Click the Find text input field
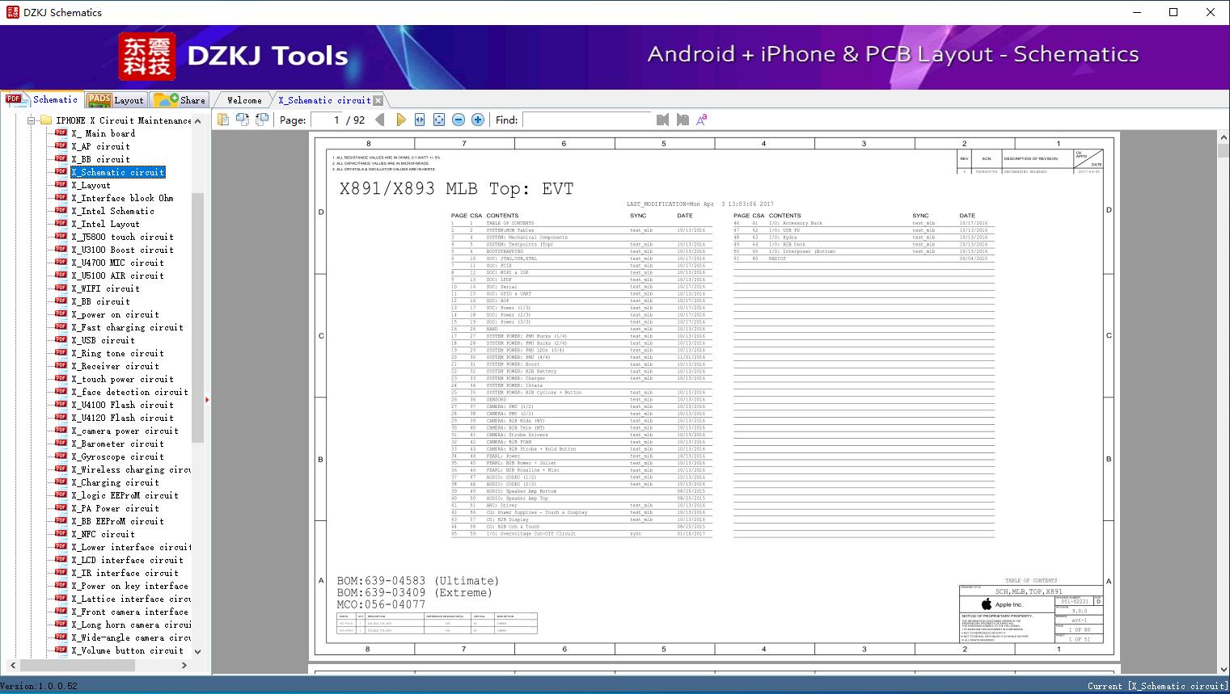 (586, 120)
